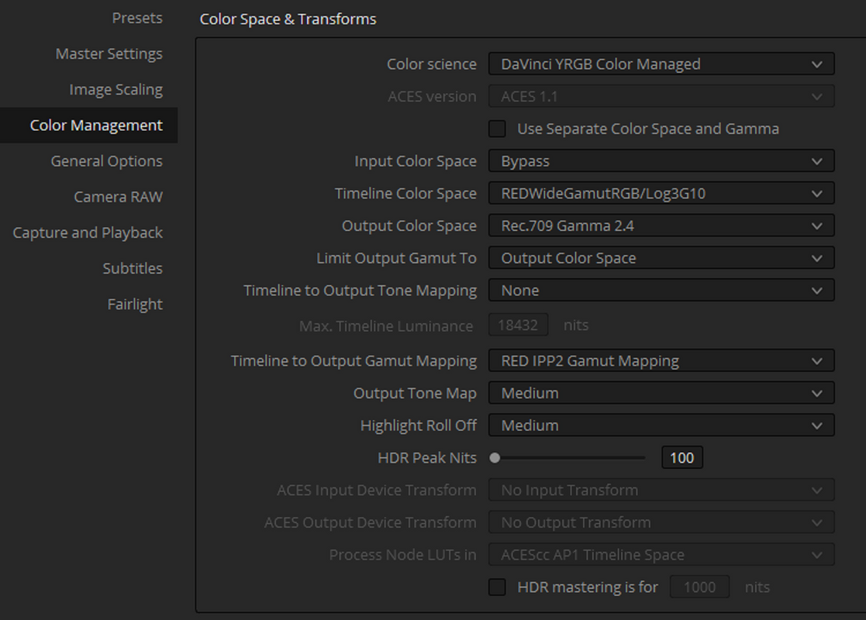Click the HDR Peak Nits value field

coord(682,458)
